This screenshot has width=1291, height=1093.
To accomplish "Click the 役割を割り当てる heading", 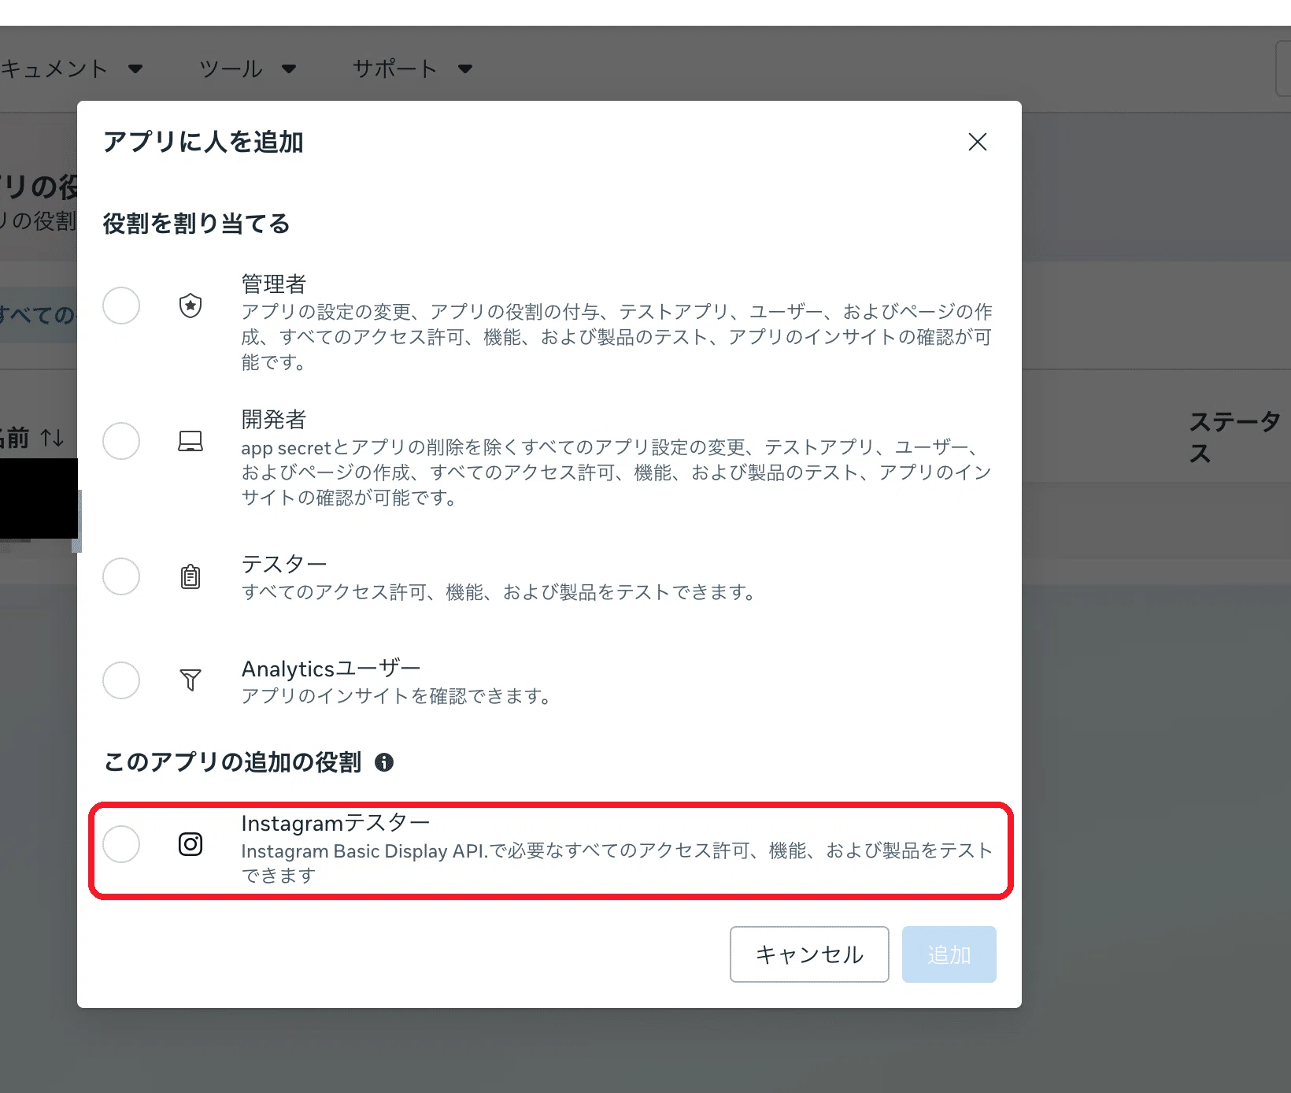I will pos(196,224).
